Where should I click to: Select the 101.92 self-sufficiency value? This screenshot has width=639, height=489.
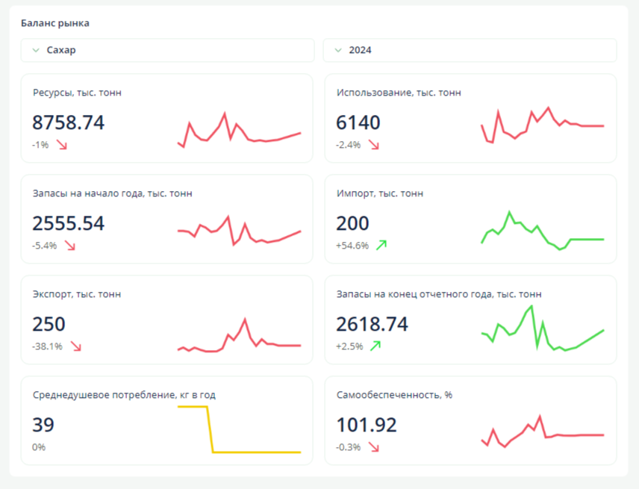367,426
